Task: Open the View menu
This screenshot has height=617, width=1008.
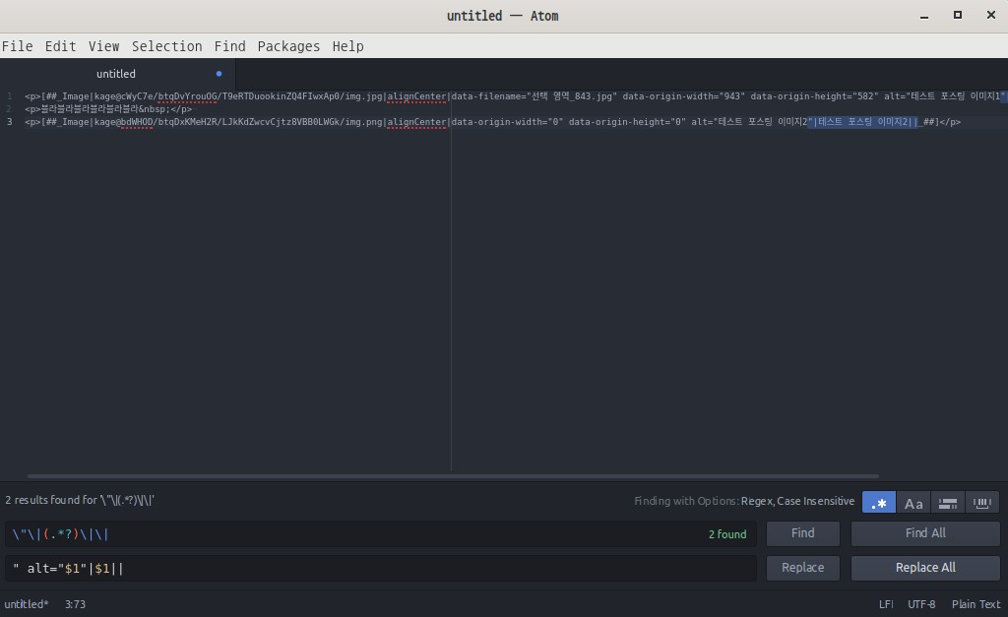Action: point(103,46)
